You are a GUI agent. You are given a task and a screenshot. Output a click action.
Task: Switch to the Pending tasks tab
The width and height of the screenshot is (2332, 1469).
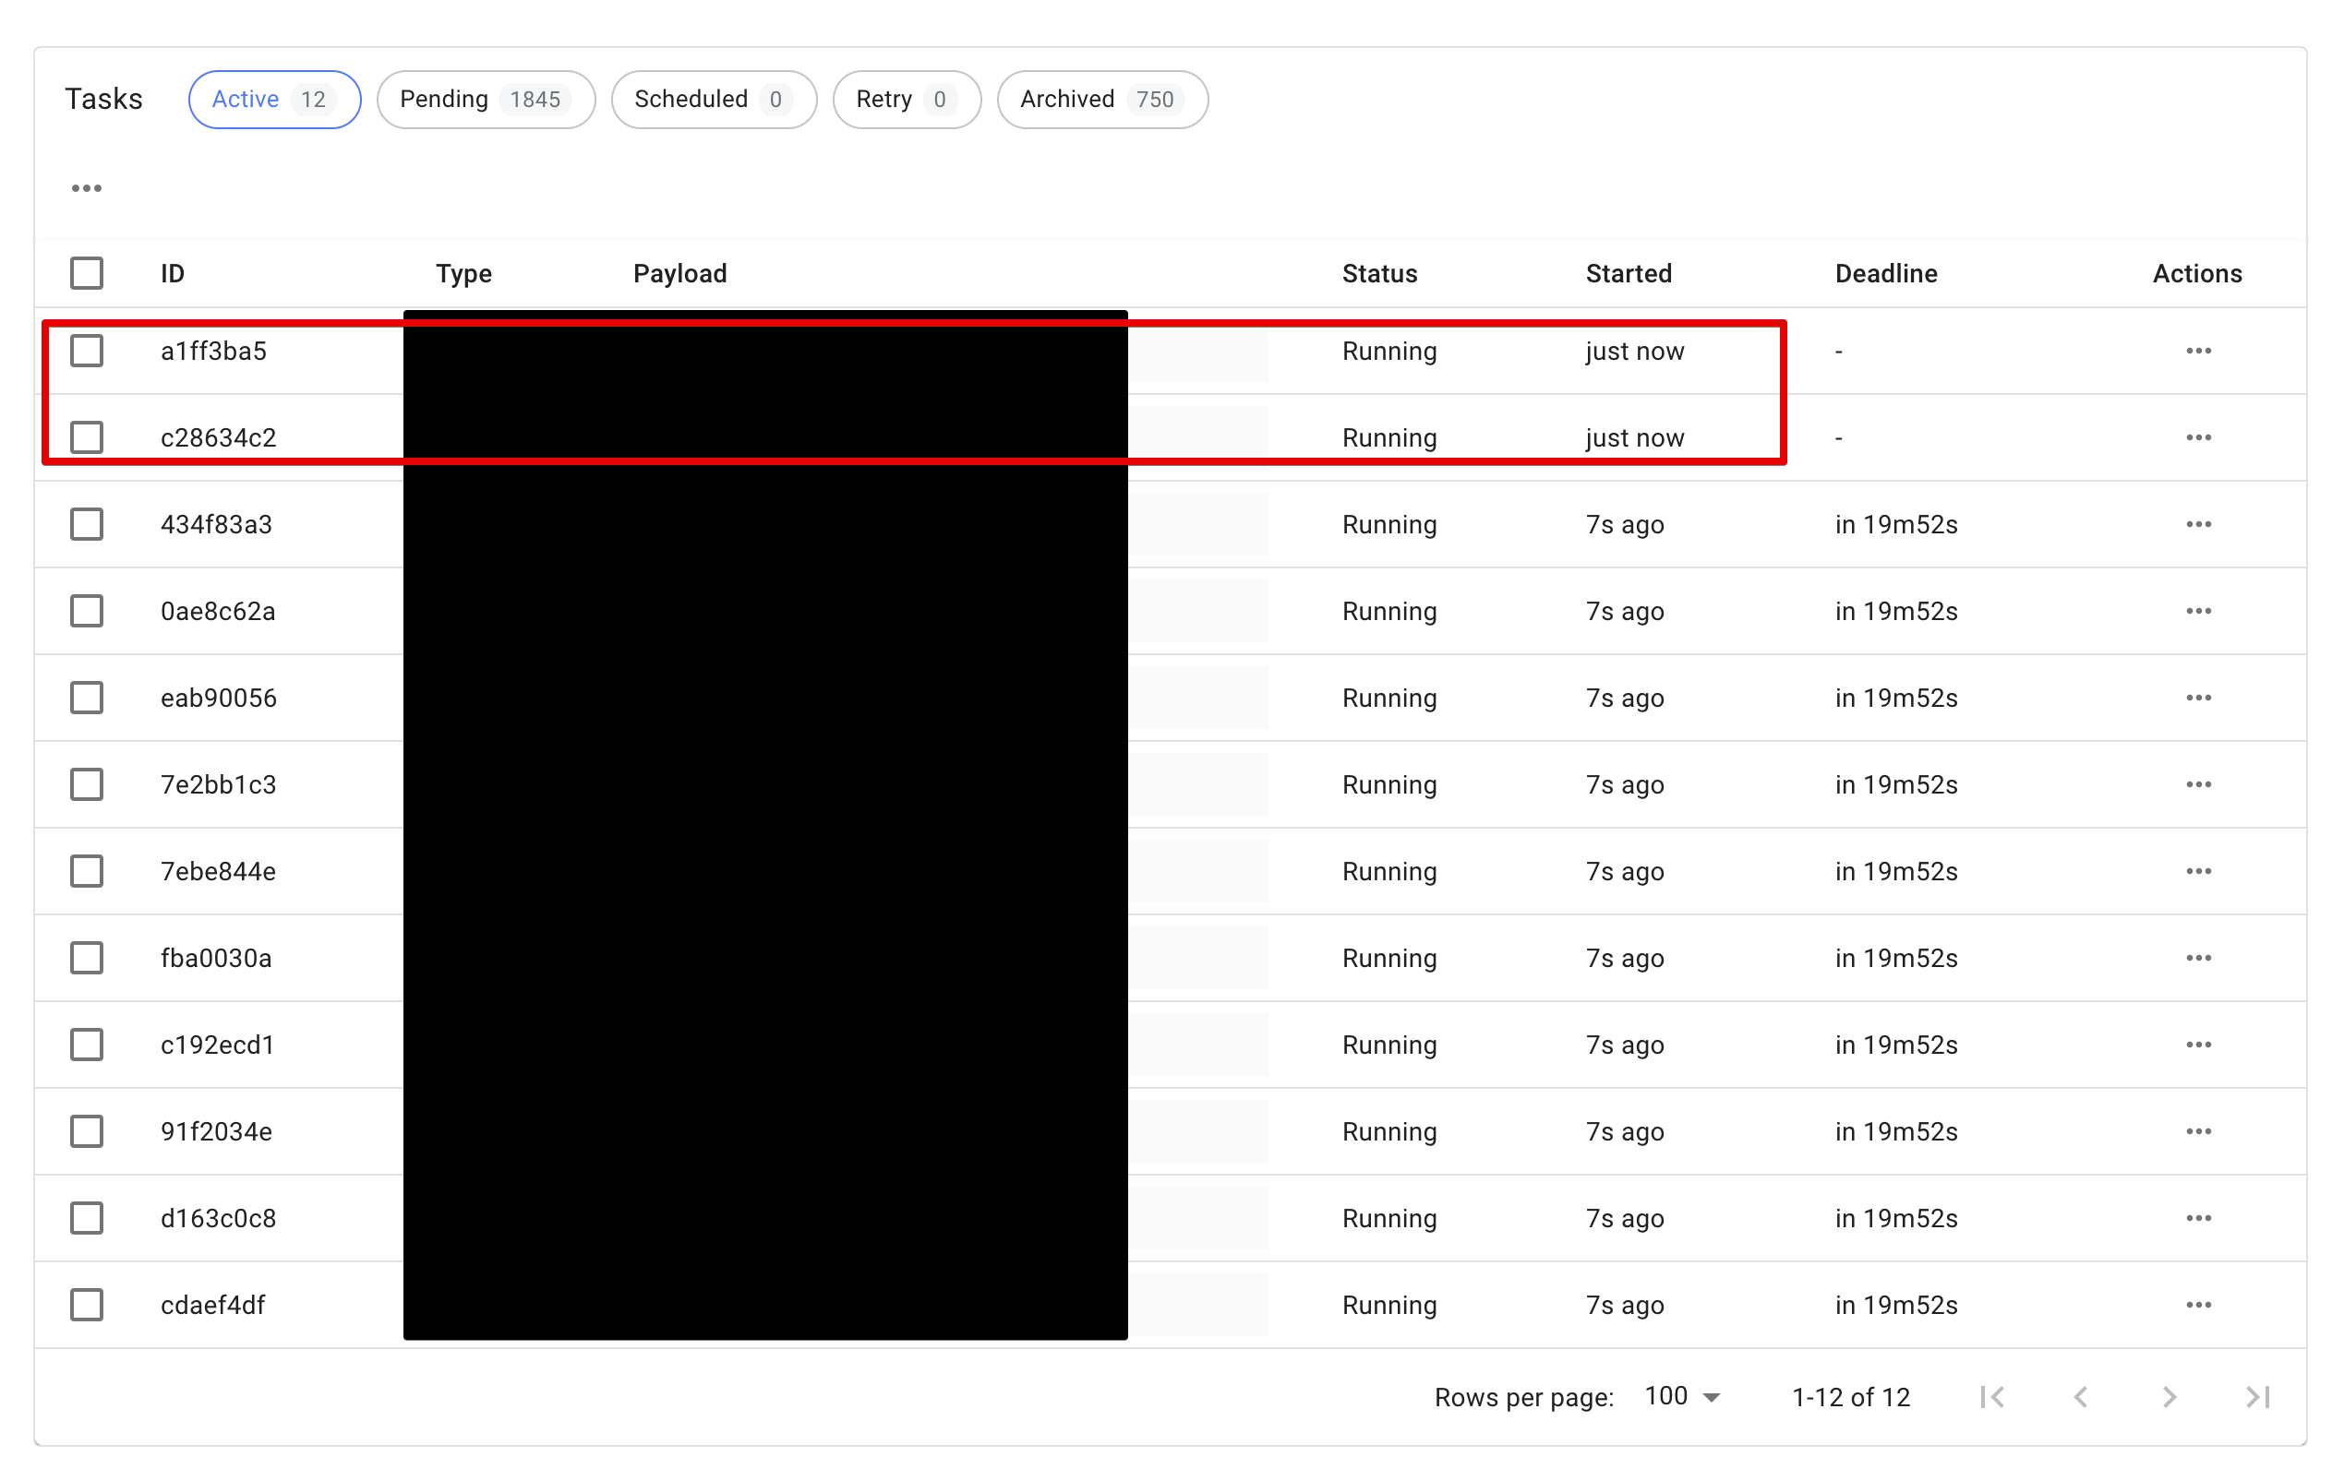pos(486,99)
